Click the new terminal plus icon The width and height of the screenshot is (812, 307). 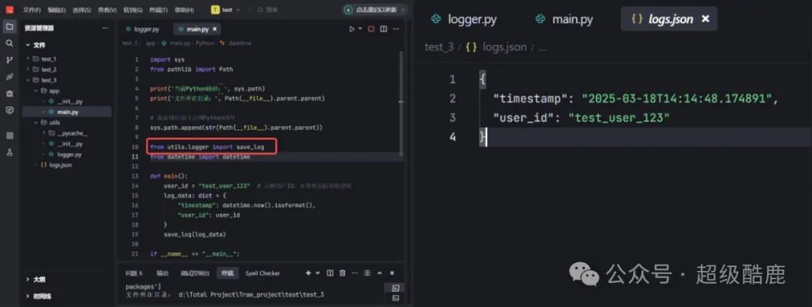pos(308,273)
